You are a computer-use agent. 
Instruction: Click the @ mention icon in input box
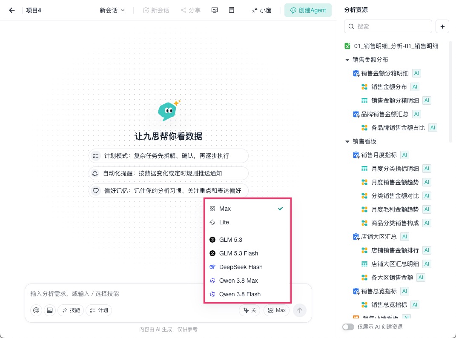pyautogui.click(x=36, y=310)
